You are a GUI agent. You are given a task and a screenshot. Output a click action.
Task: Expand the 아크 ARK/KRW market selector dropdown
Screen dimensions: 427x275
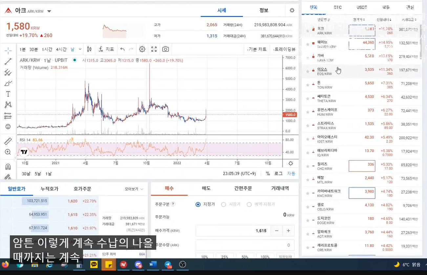point(49,11)
